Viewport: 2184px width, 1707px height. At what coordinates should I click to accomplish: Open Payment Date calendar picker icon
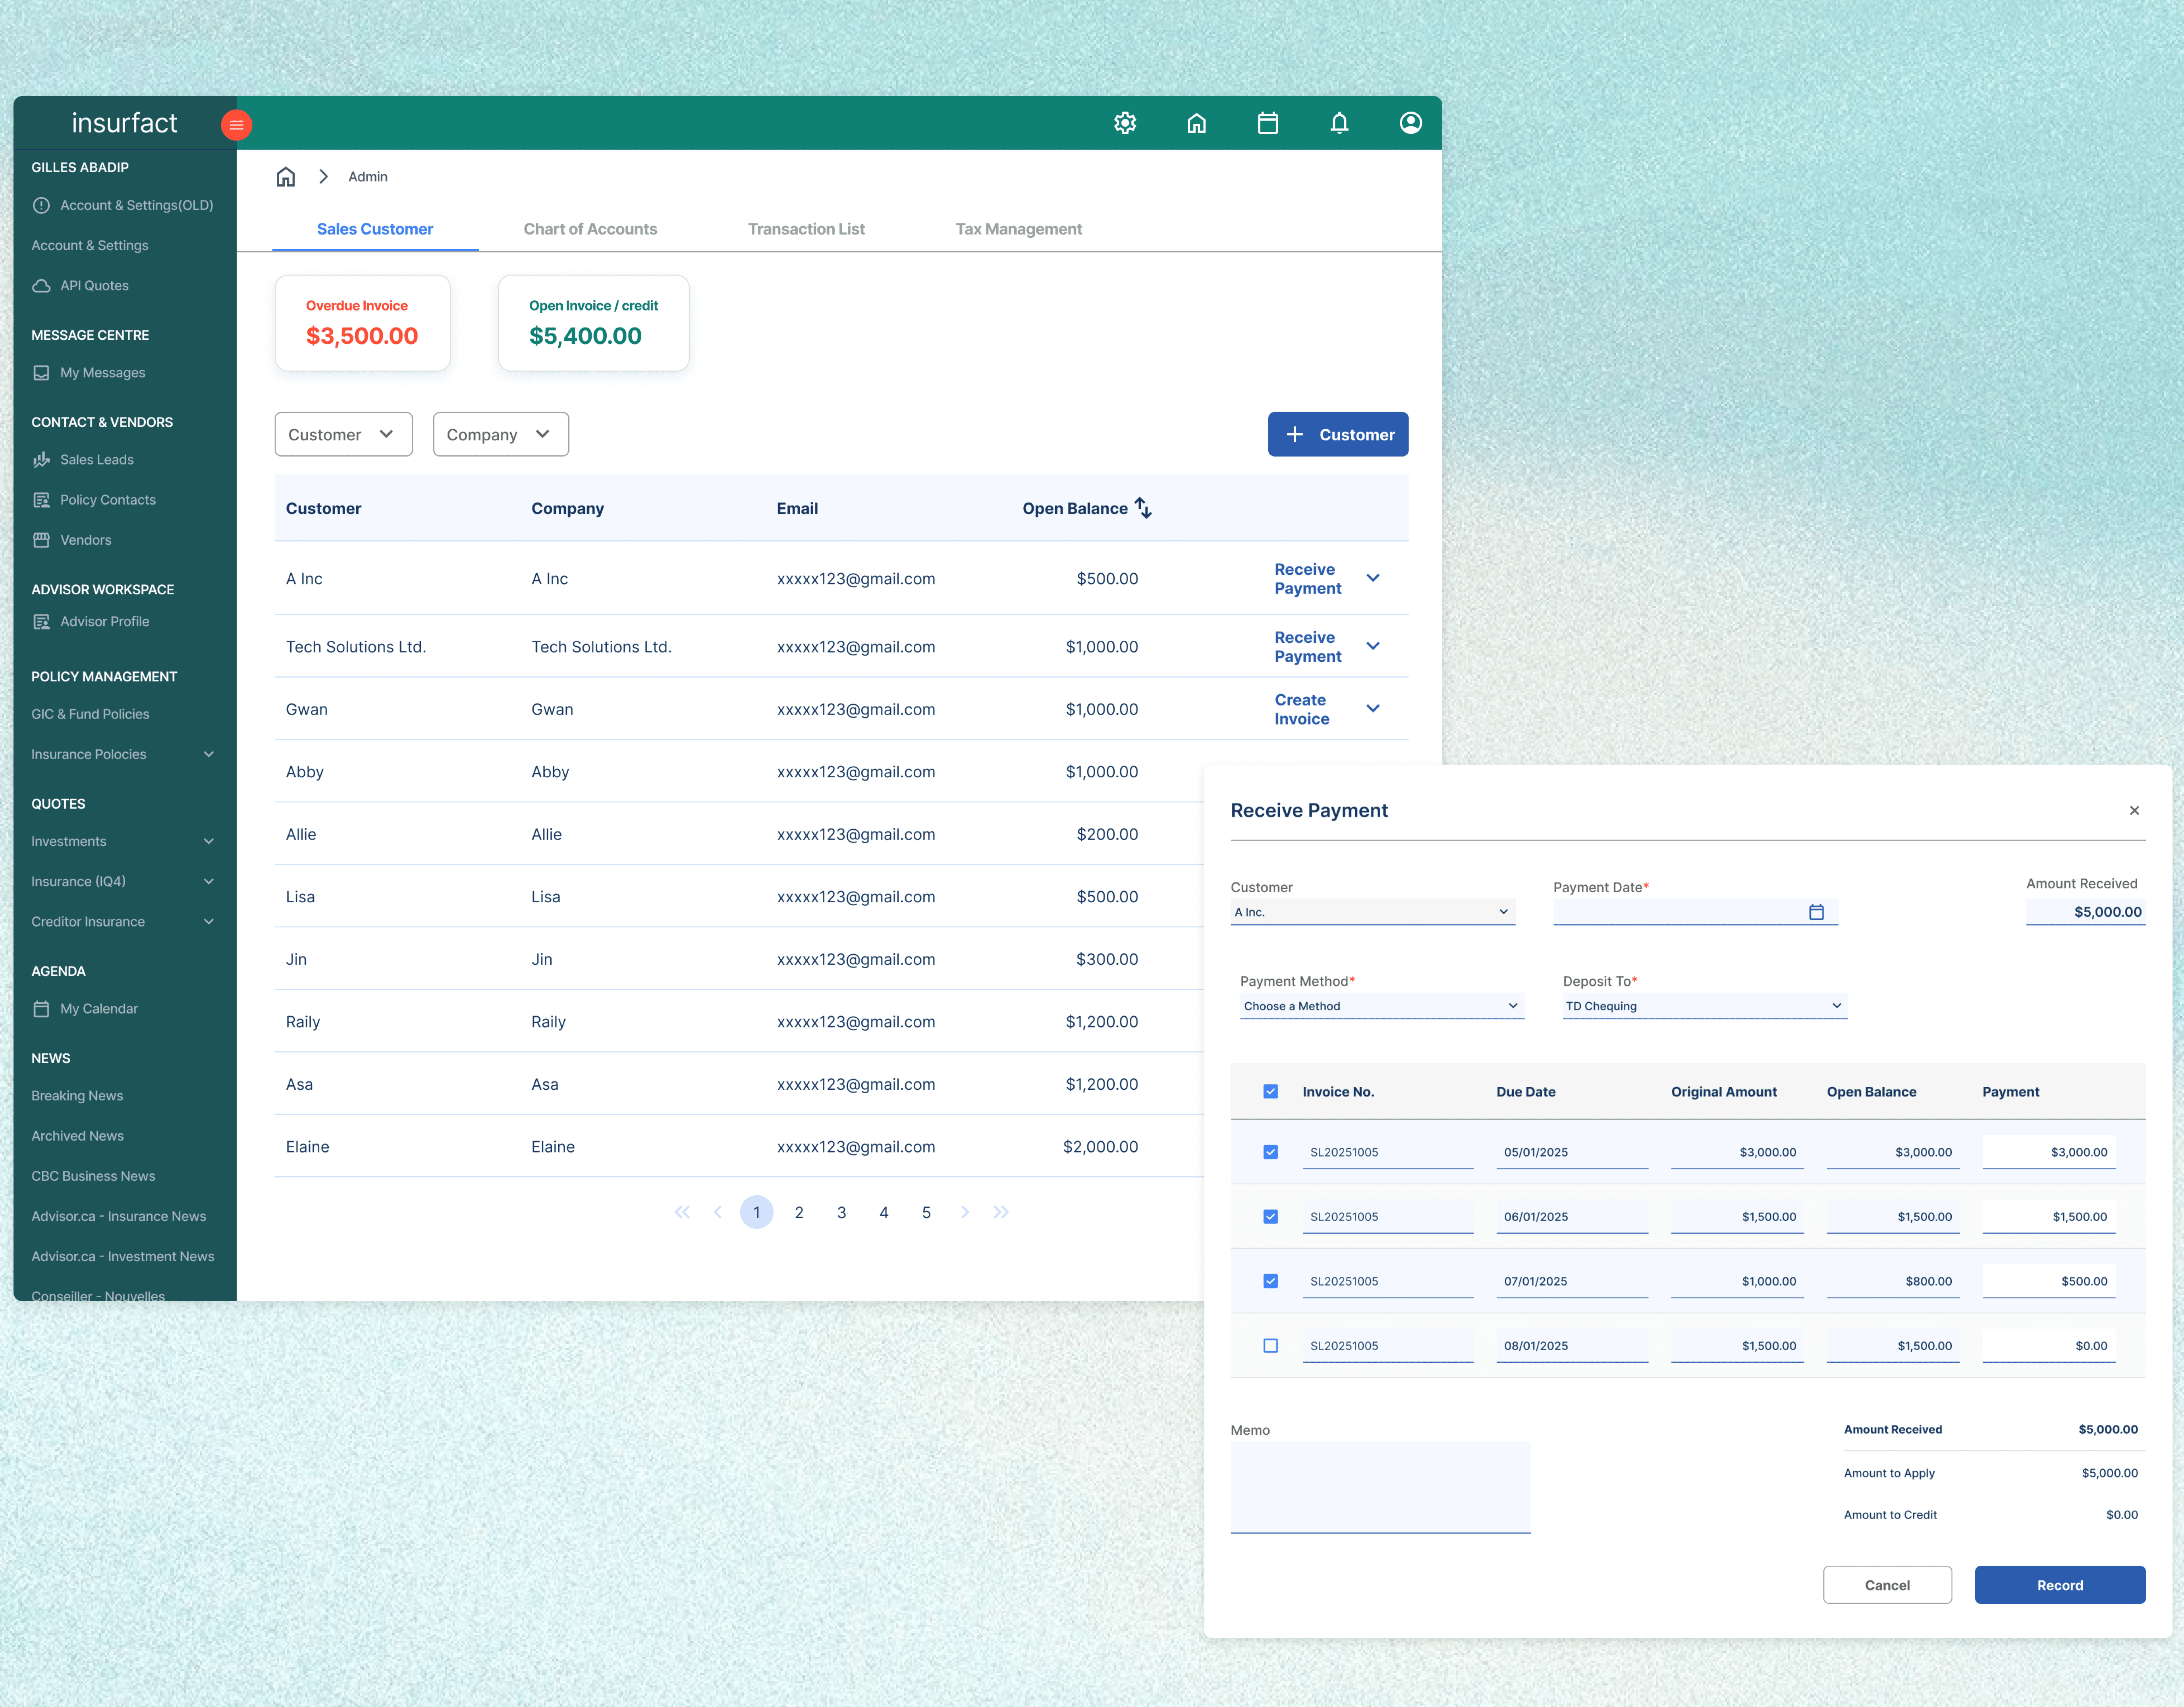[x=1816, y=912]
